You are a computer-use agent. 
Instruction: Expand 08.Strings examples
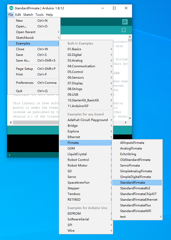86,89
